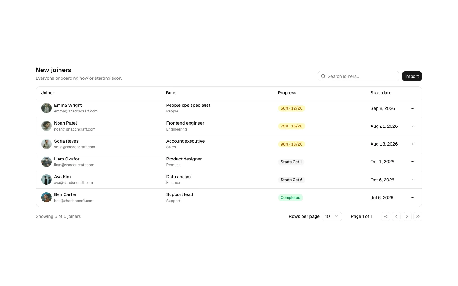Click Ben Carter's avatar photo
Screen dimensions: 458x286
tap(46, 197)
